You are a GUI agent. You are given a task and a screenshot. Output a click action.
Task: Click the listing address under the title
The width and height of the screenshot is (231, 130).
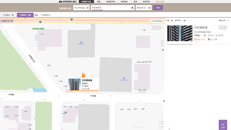pyautogui.click(x=202, y=32)
